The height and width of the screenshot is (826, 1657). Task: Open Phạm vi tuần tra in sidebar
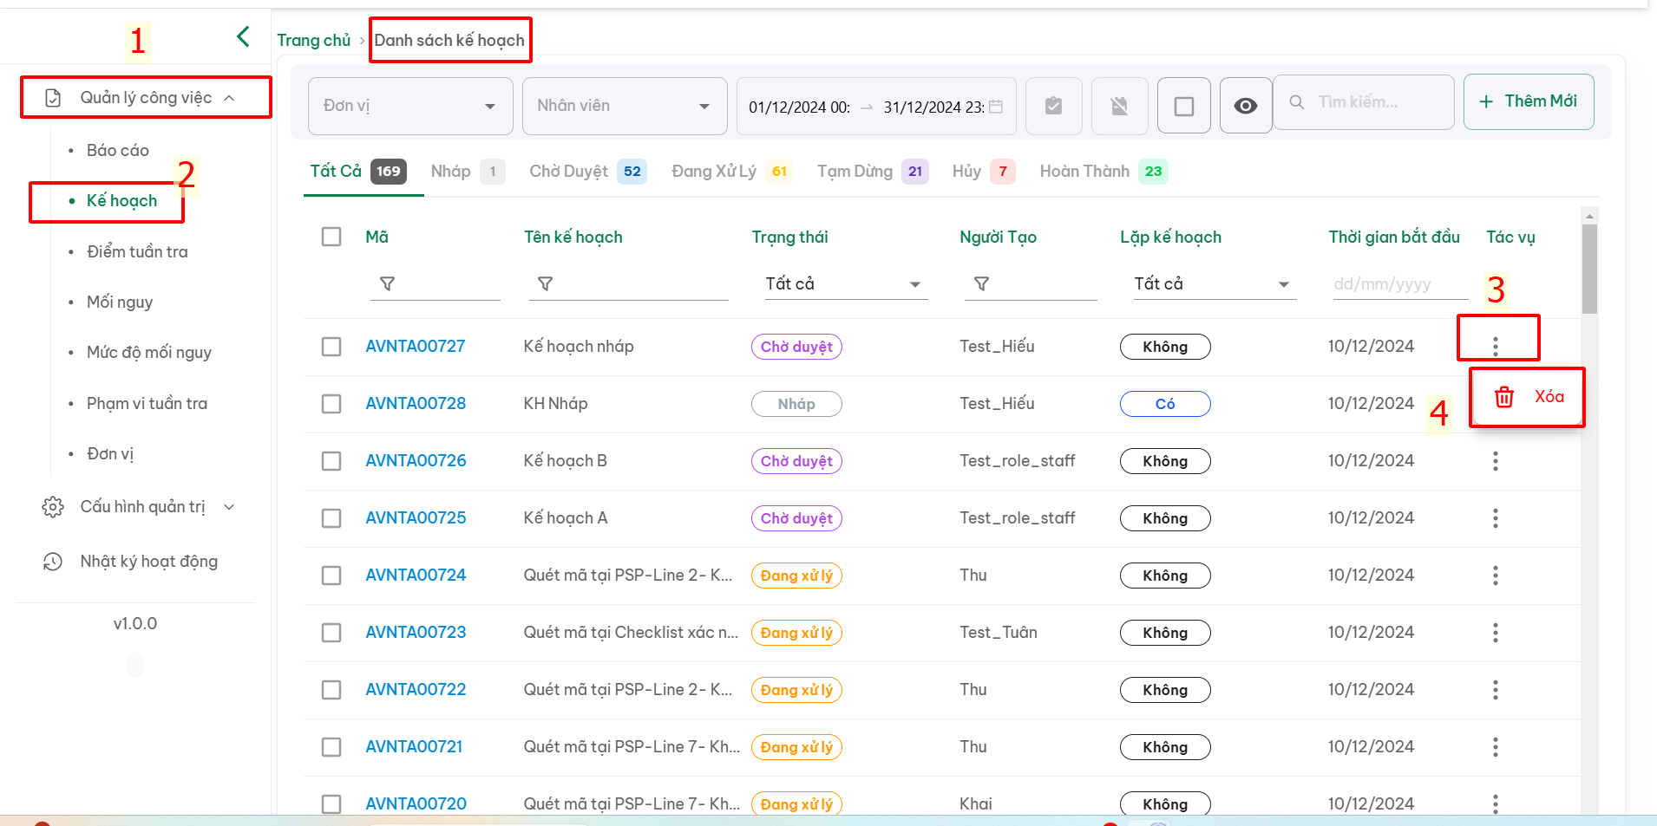147,404
